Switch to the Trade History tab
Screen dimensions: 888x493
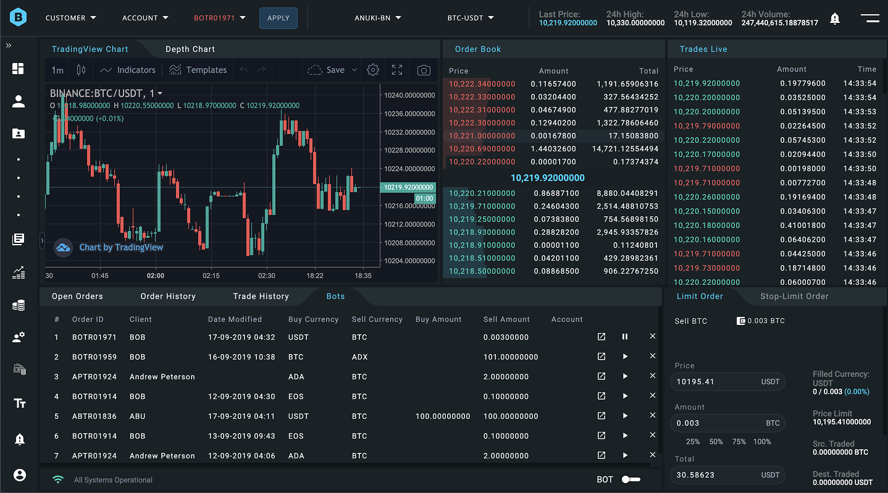point(261,296)
